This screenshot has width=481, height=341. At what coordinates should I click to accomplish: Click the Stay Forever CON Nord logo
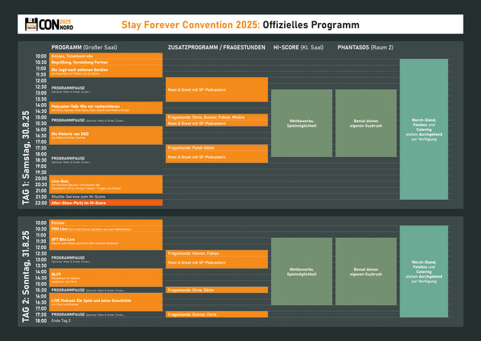click(x=49, y=24)
